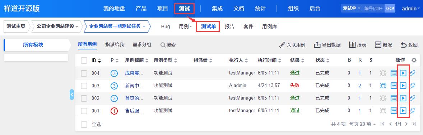Collapse the sidebar with arrow handle
423x135 pixels.
click(72, 95)
